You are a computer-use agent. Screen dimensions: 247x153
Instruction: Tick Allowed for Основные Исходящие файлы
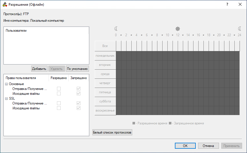coord(59,93)
